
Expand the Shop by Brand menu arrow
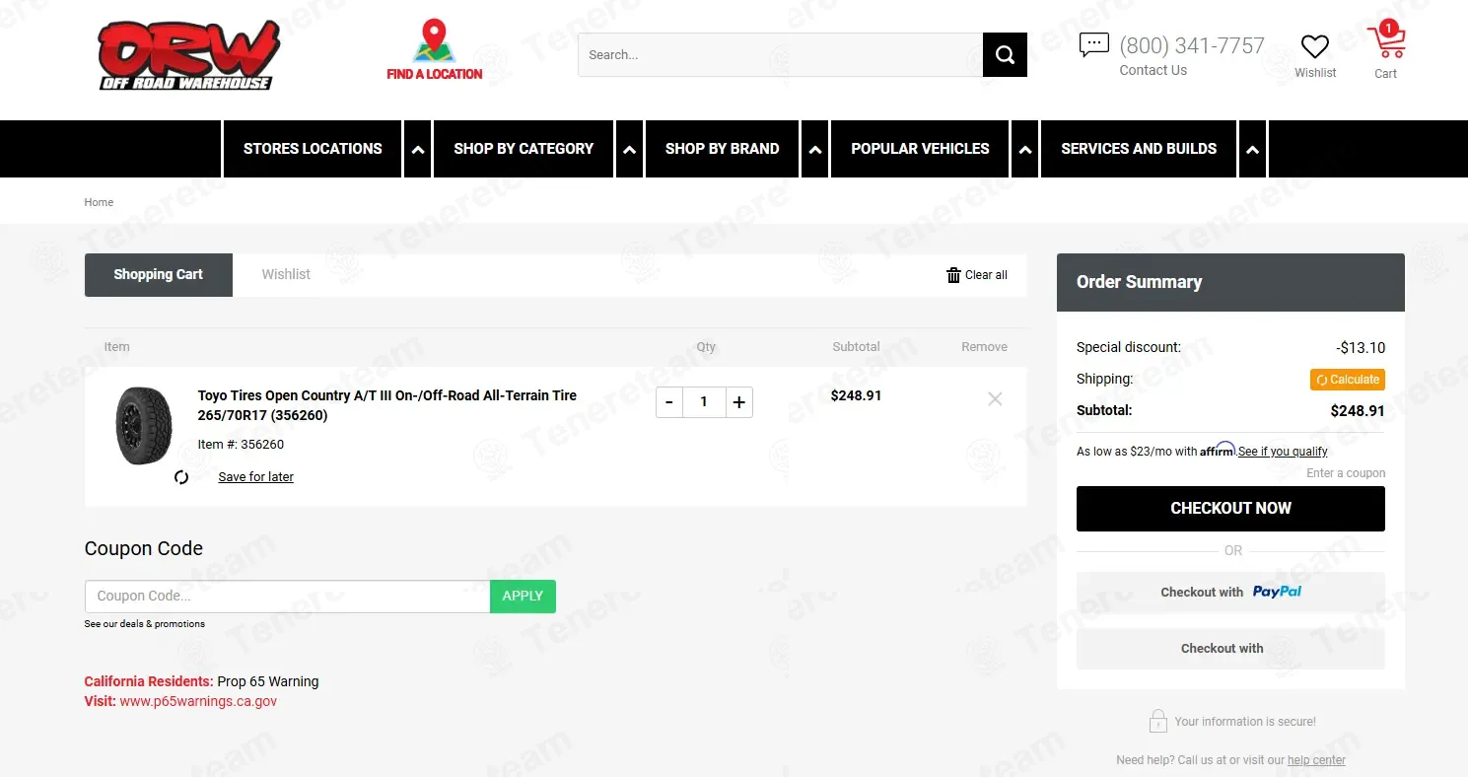pos(815,150)
